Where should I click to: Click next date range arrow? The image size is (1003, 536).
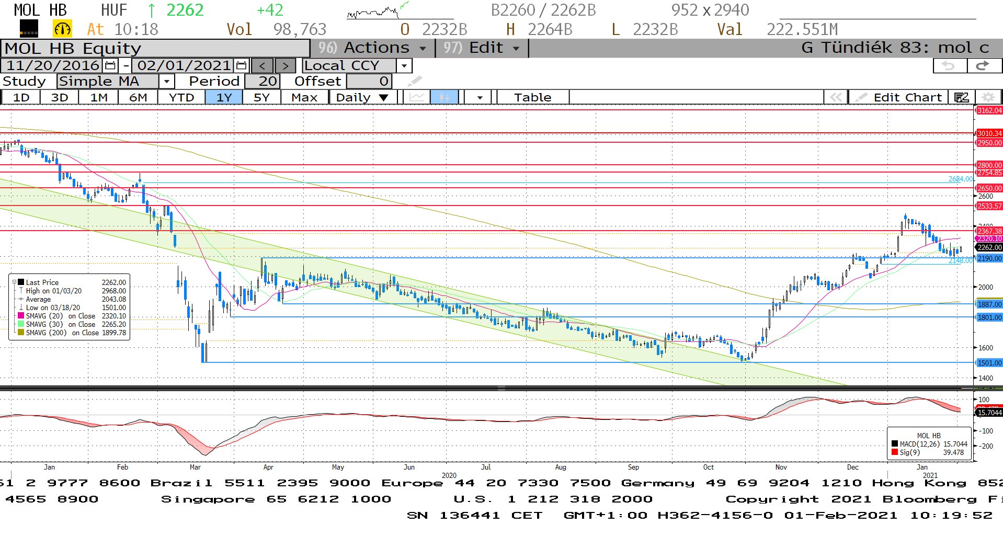(285, 66)
